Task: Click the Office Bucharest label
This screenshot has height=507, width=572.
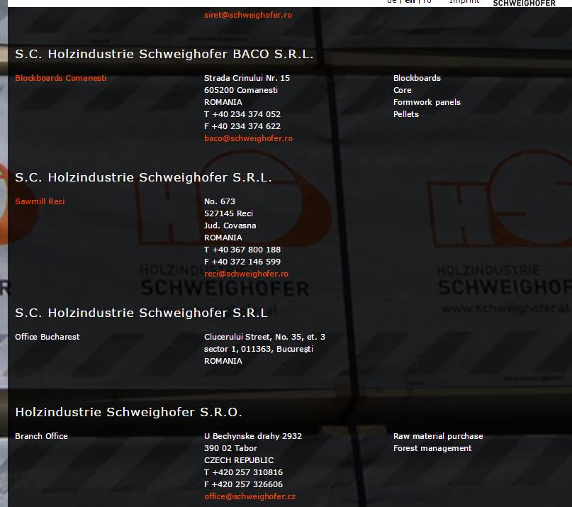Action: pos(47,337)
